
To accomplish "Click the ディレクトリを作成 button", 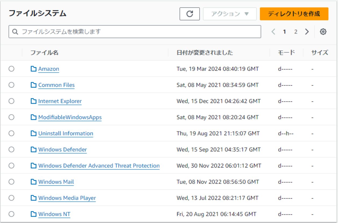I will click(x=294, y=14).
